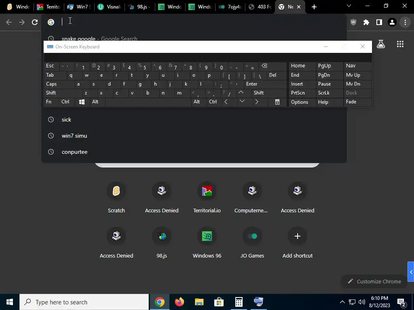
Task: Open the Chrome profile avatar
Action: pyautogui.click(x=392, y=22)
